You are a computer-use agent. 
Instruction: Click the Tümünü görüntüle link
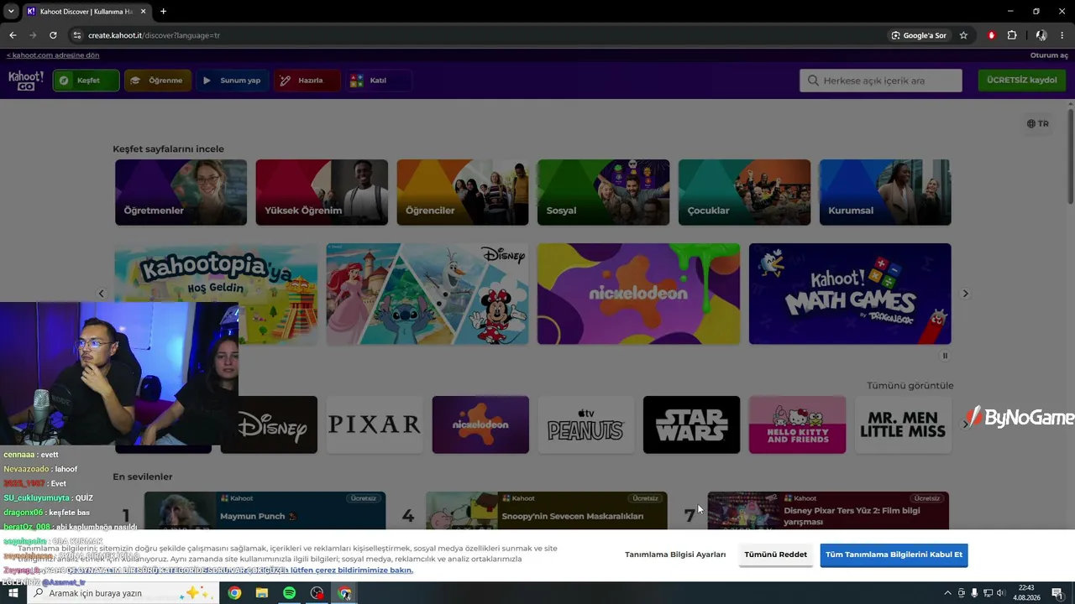[x=910, y=386]
